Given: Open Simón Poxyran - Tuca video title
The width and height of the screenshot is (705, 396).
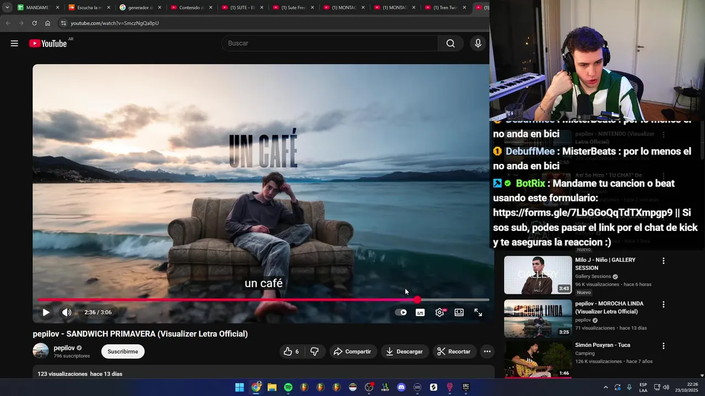Looking at the screenshot, I should pyautogui.click(x=603, y=345).
